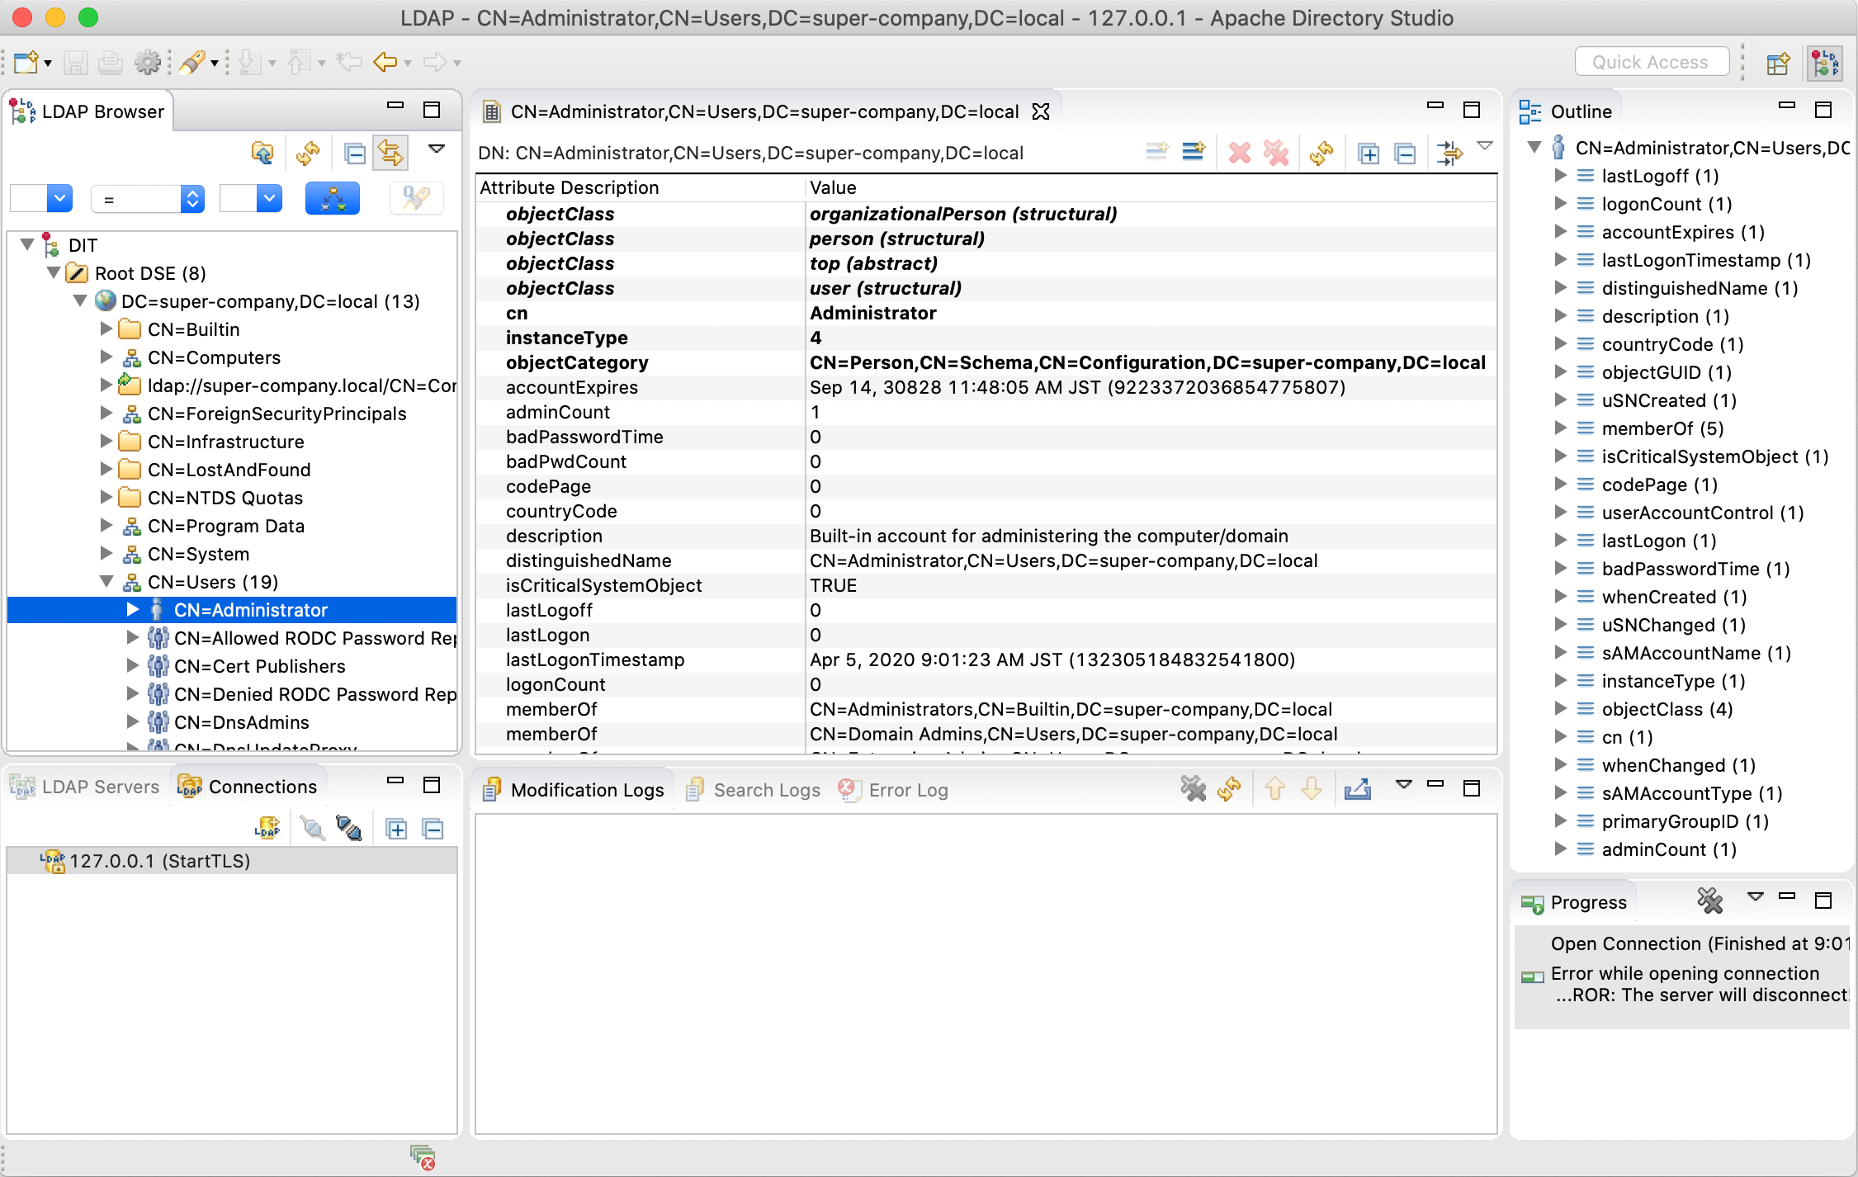Expand the CN=Builtin tree node

(x=106, y=329)
